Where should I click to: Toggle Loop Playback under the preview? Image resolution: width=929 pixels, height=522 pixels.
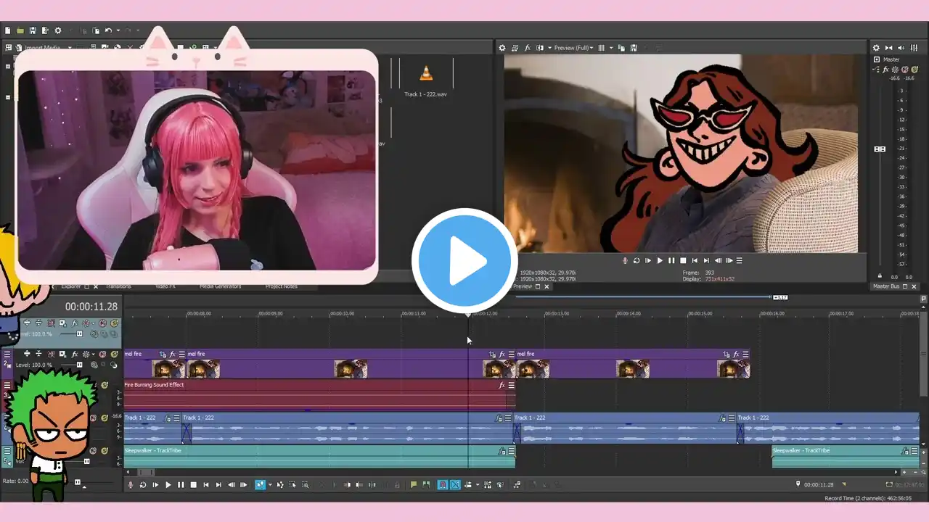[x=637, y=260]
